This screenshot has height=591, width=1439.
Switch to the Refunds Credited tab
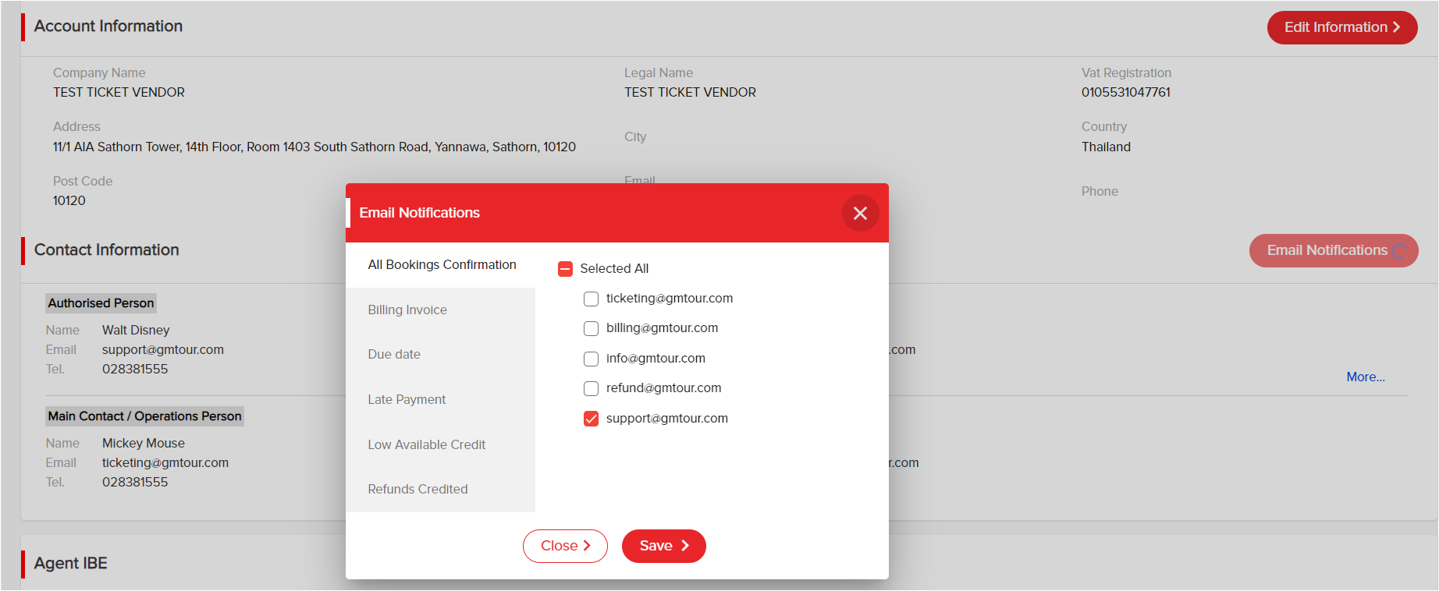tap(441, 490)
